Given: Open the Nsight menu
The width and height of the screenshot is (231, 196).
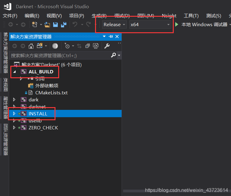Looking at the screenshot, I should pyautogui.click(x=169, y=16).
